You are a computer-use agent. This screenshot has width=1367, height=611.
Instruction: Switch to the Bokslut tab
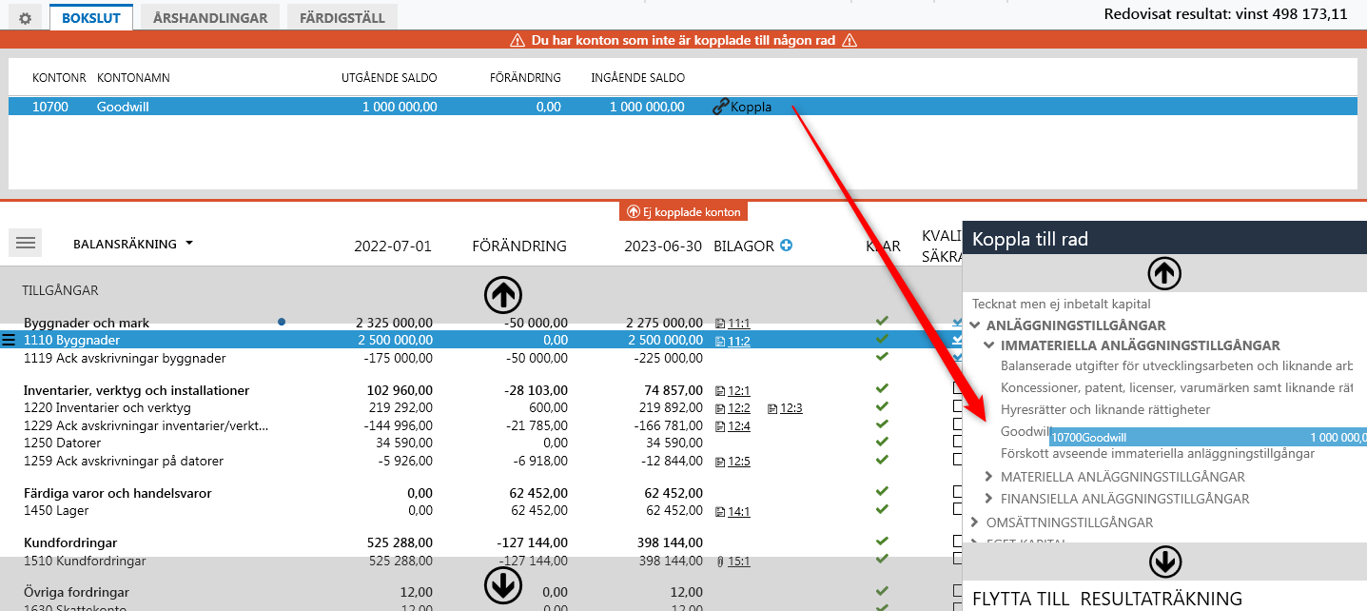91,17
